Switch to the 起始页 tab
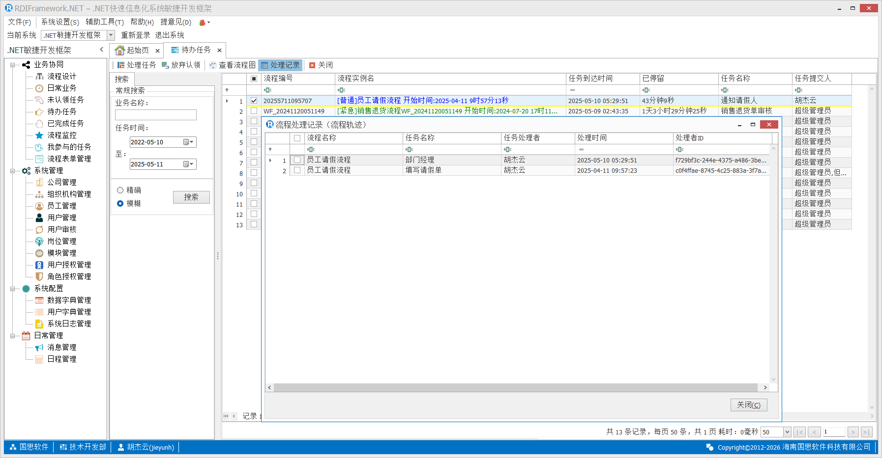 (133, 50)
